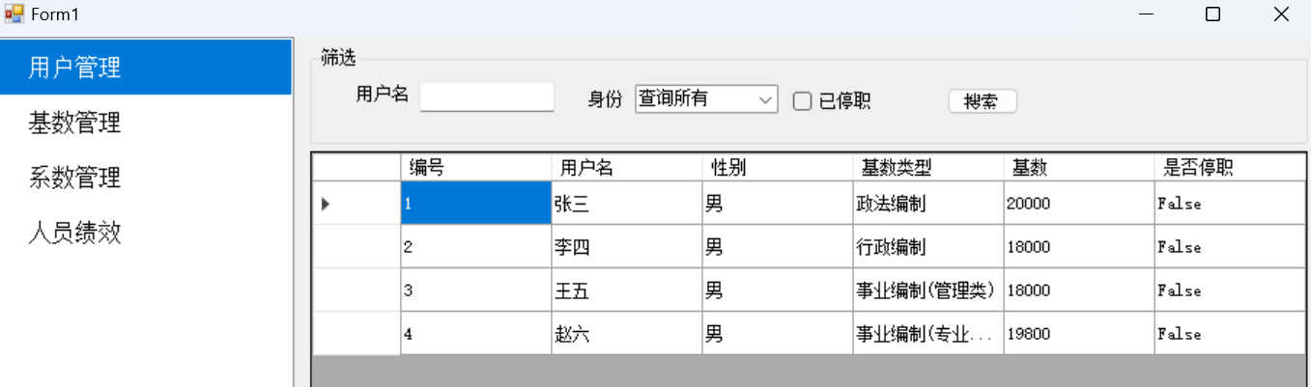The height and width of the screenshot is (387, 1311).
Task: Click the 事业编制(管理类) cell
Action: pos(927,290)
